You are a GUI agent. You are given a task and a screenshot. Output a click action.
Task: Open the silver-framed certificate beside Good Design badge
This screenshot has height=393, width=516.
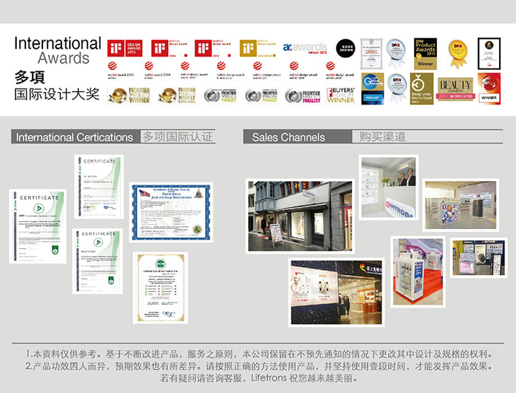tap(371, 54)
